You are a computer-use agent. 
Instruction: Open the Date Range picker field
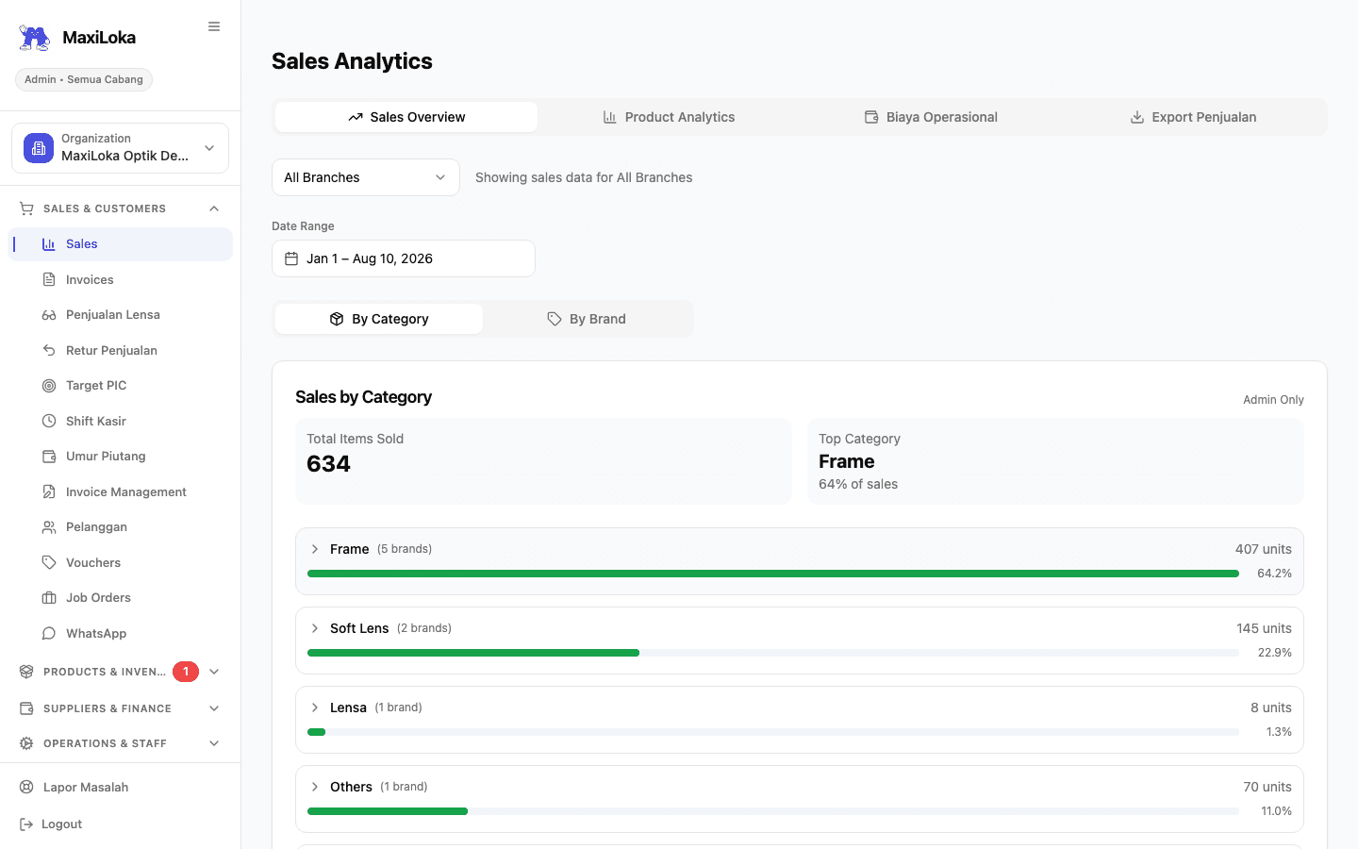coord(404,258)
